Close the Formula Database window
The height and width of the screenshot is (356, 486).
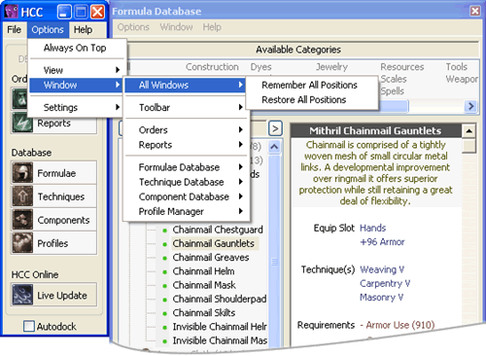[x=475, y=11]
